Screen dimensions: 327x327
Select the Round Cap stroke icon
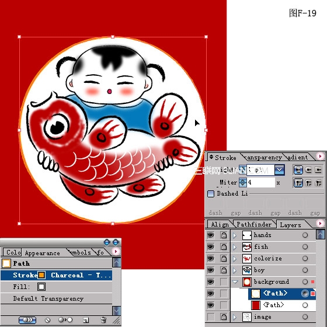click(308, 170)
